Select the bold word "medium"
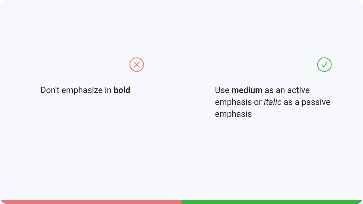 click(247, 90)
